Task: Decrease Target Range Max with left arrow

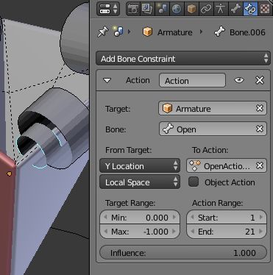Action: tap(105, 231)
